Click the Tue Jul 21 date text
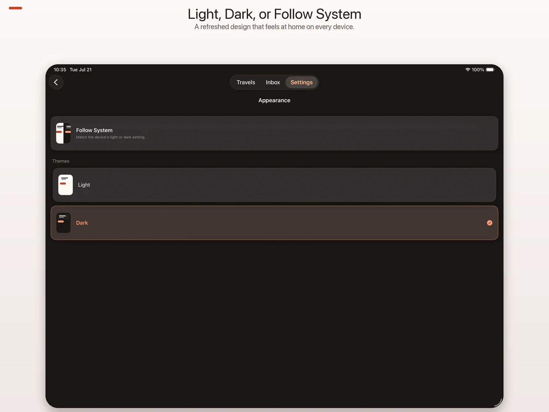 coord(81,70)
